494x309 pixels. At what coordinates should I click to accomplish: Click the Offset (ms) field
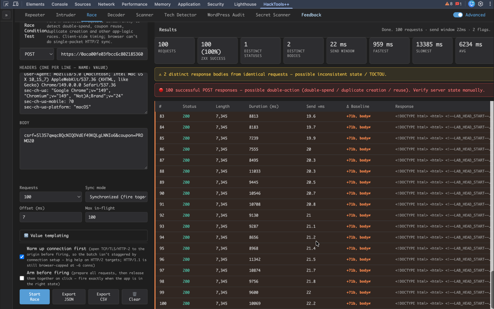click(x=51, y=217)
